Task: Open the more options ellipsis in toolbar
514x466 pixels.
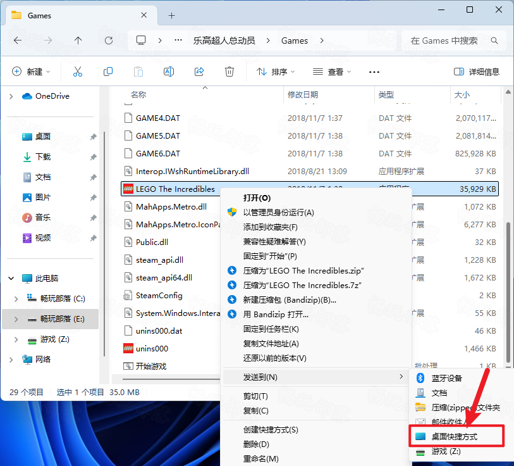Action: 374,72
